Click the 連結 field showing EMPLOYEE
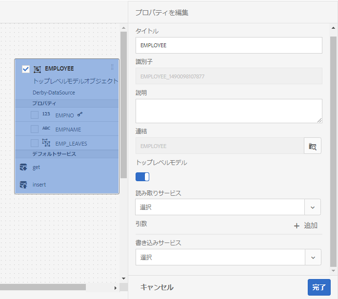 coord(219,146)
